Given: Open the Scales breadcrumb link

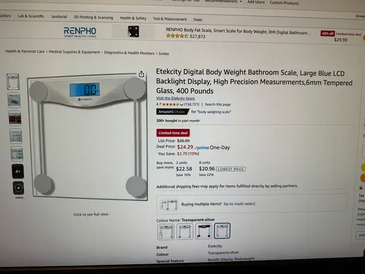Looking at the screenshot, I should click(x=164, y=54).
